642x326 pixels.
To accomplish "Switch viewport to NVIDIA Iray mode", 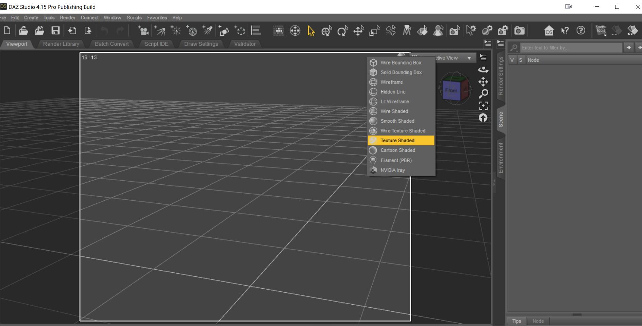I will (401, 170).
